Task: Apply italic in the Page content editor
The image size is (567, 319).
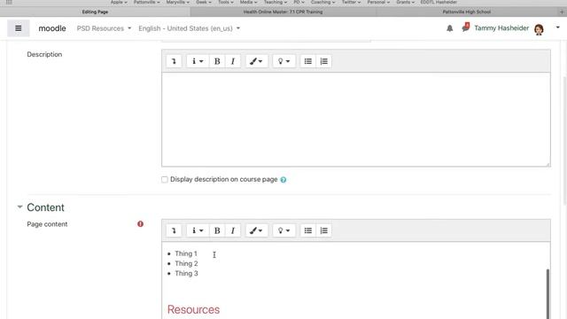Action: [233, 230]
